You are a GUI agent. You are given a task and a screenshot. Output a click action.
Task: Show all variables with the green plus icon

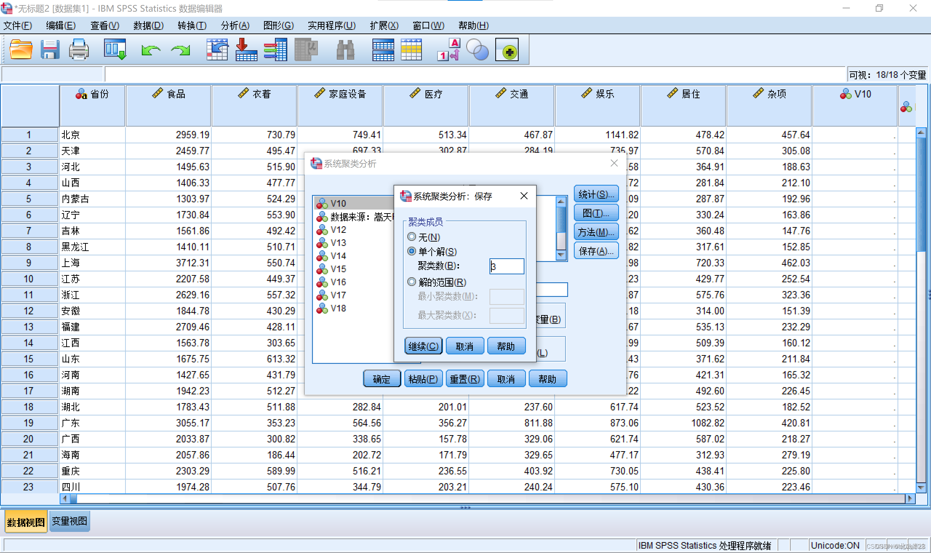507,49
